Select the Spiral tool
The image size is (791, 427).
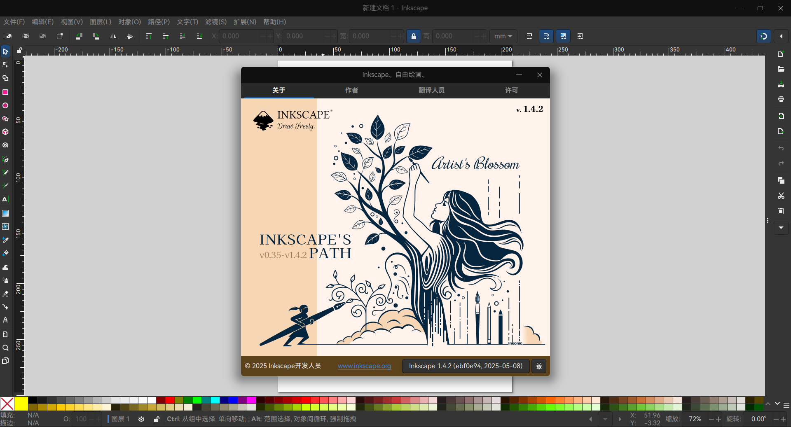(5, 145)
